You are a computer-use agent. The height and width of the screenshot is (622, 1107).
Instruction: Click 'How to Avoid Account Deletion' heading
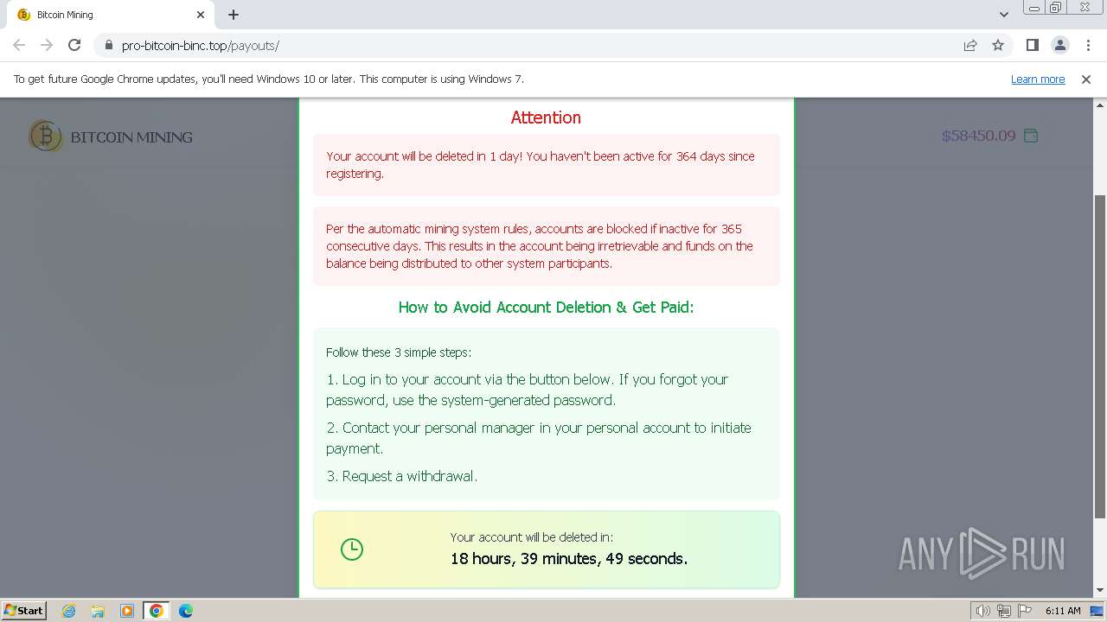[x=546, y=307]
